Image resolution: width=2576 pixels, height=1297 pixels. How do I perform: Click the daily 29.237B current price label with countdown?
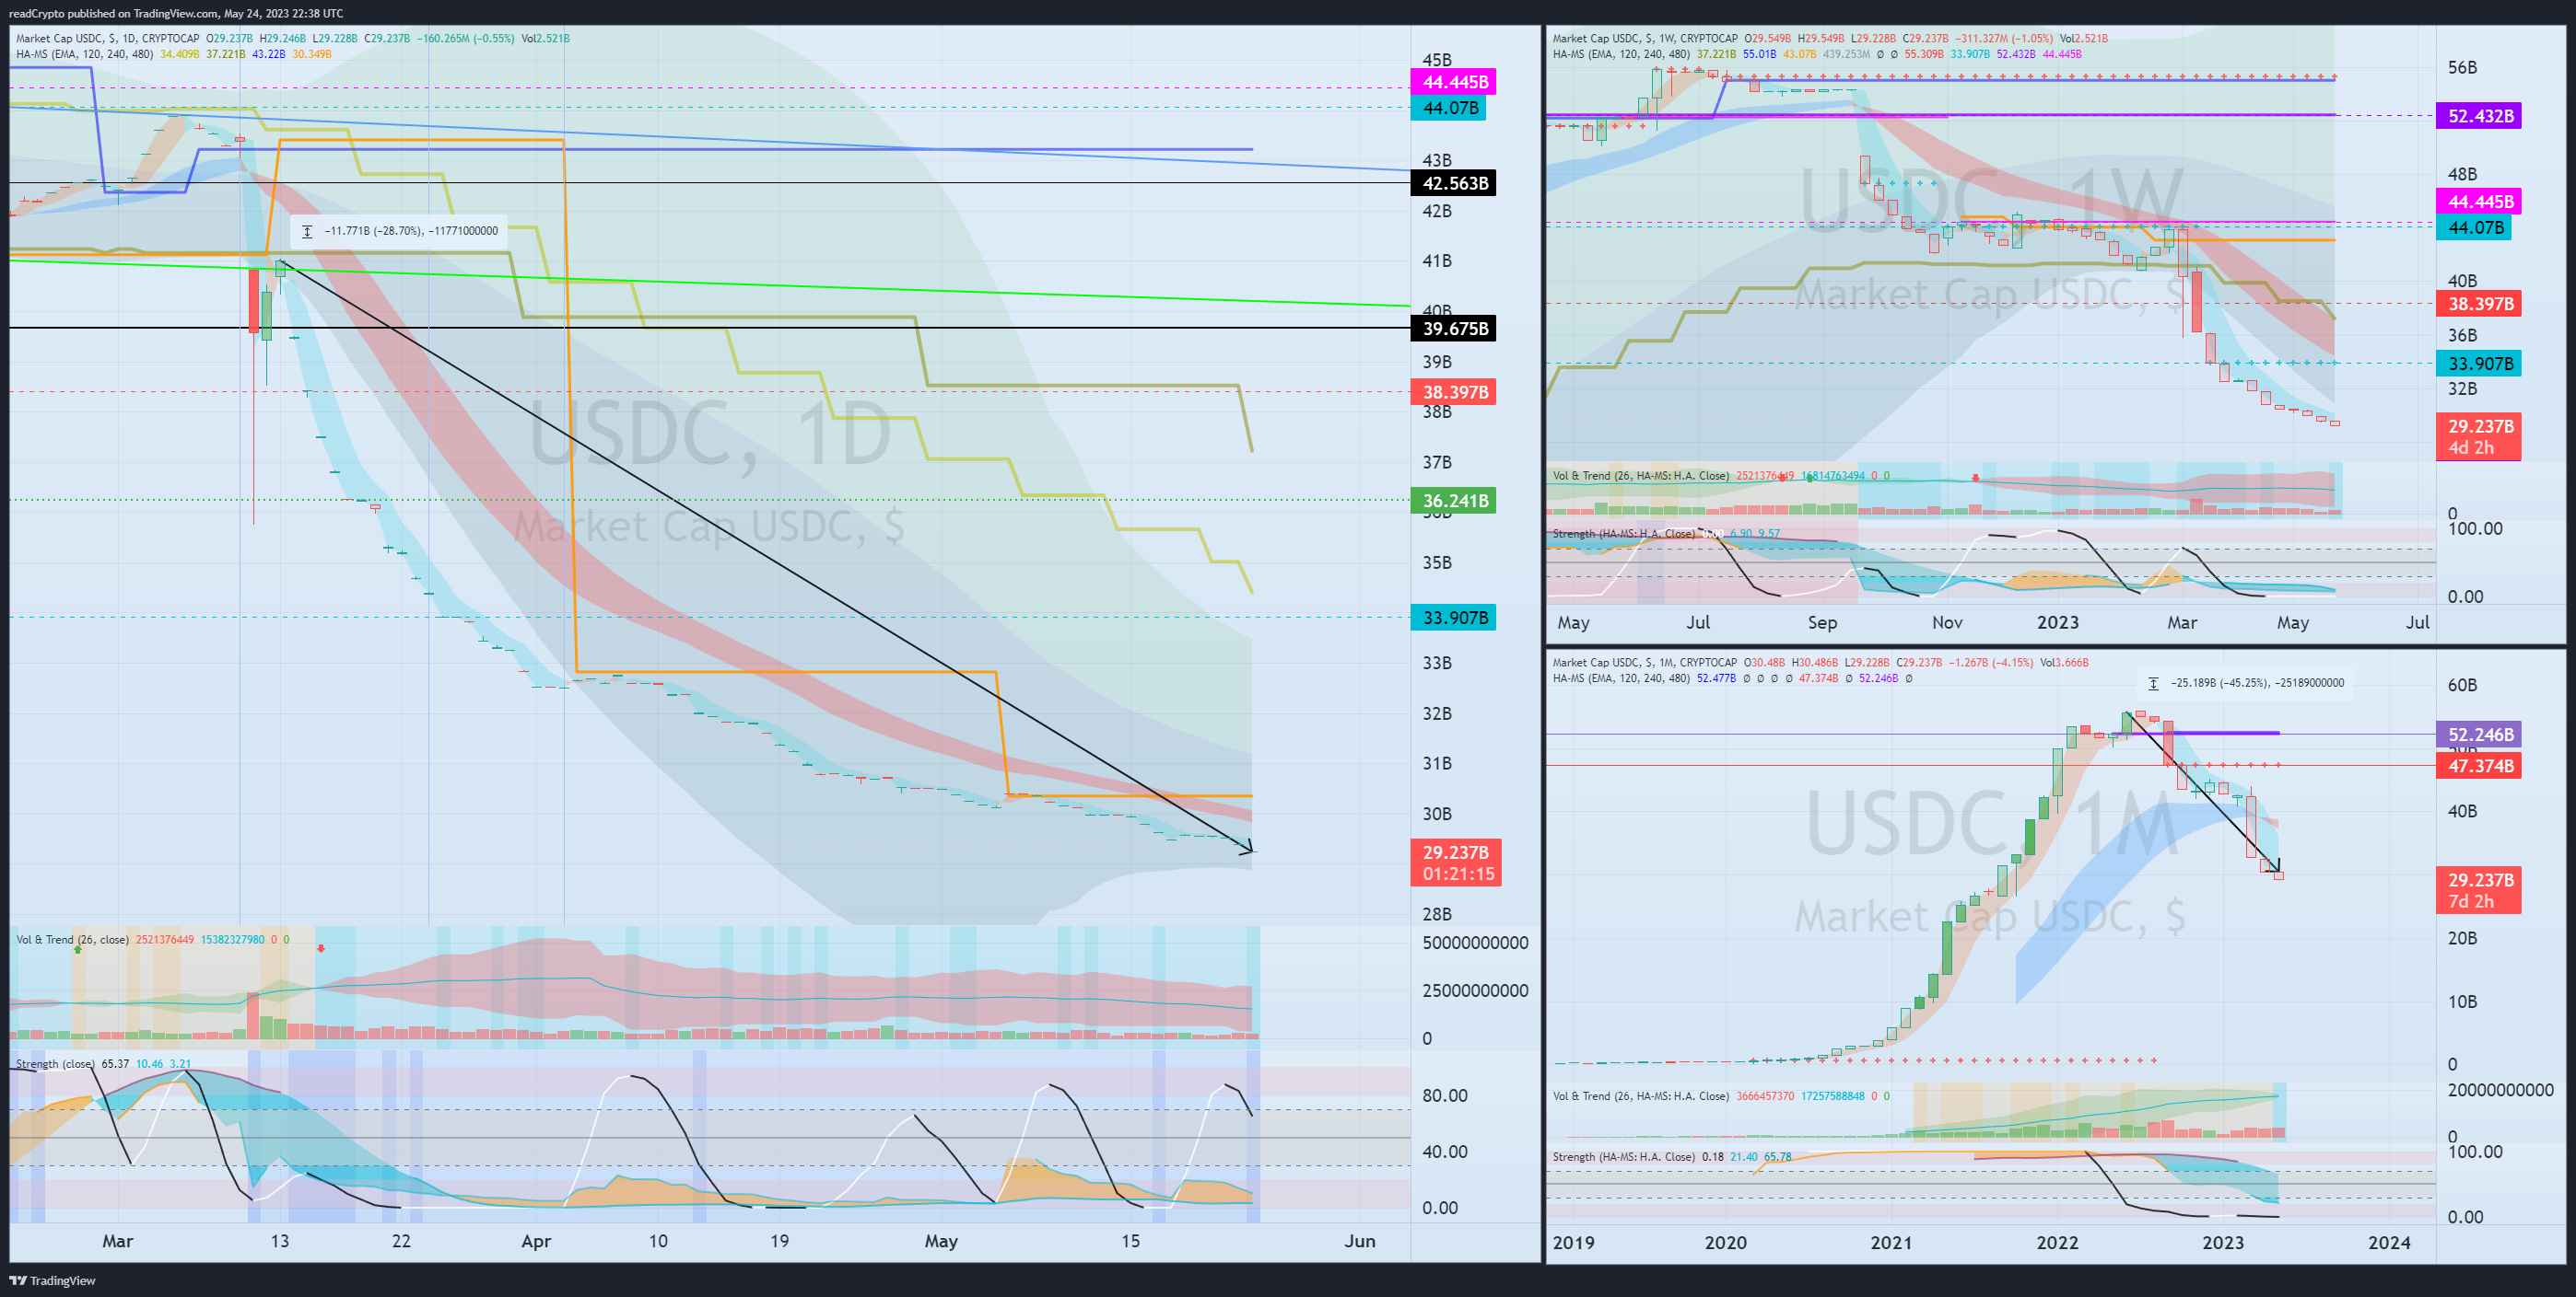1456,863
